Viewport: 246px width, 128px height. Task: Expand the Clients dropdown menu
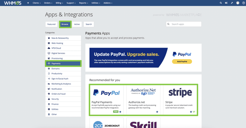coord(37,3)
